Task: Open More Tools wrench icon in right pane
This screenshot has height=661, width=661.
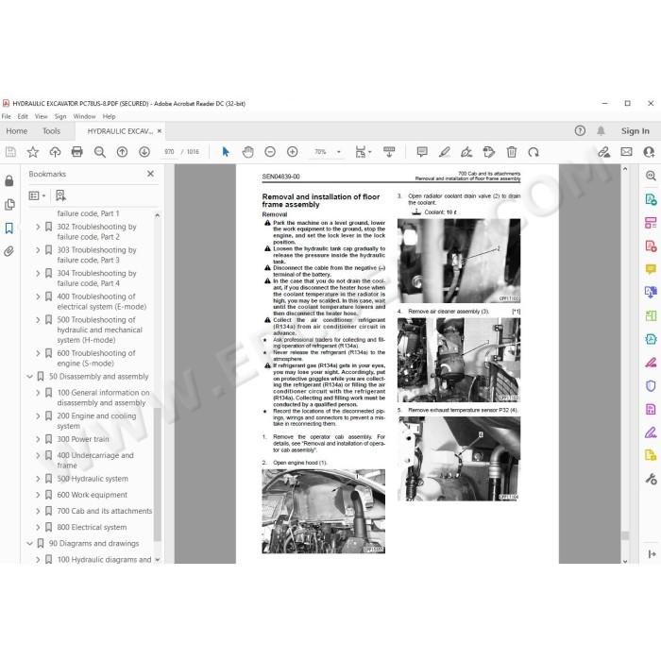Action: click(x=651, y=479)
